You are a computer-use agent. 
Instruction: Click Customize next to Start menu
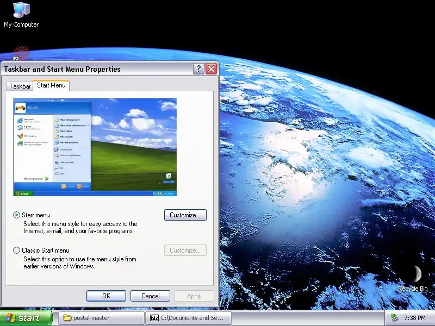185,215
